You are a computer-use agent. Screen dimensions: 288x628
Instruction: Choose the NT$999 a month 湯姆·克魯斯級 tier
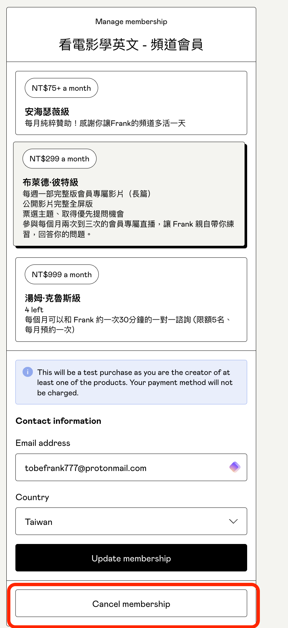(131, 299)
